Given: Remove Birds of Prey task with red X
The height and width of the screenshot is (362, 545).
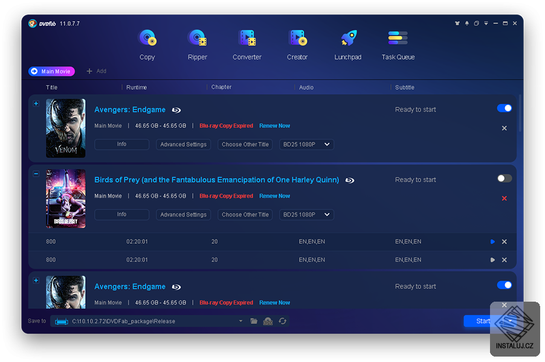Looking at the screenshot, I should (505, 198).
